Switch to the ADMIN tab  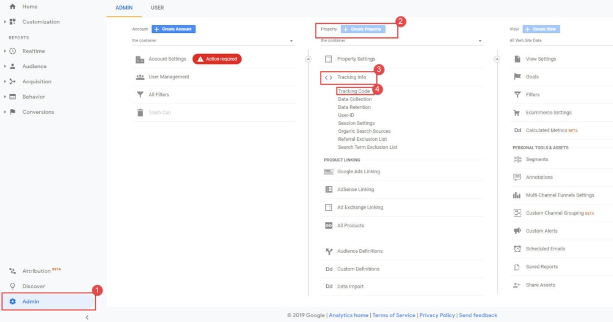[124, 8]
